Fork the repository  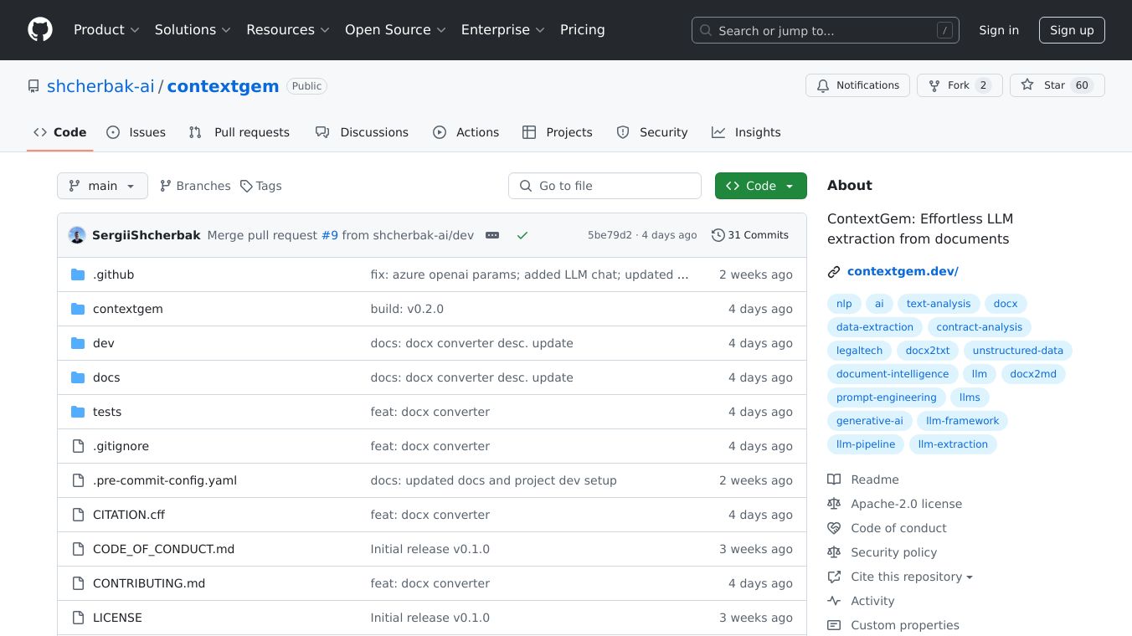(x=959, y=85)
